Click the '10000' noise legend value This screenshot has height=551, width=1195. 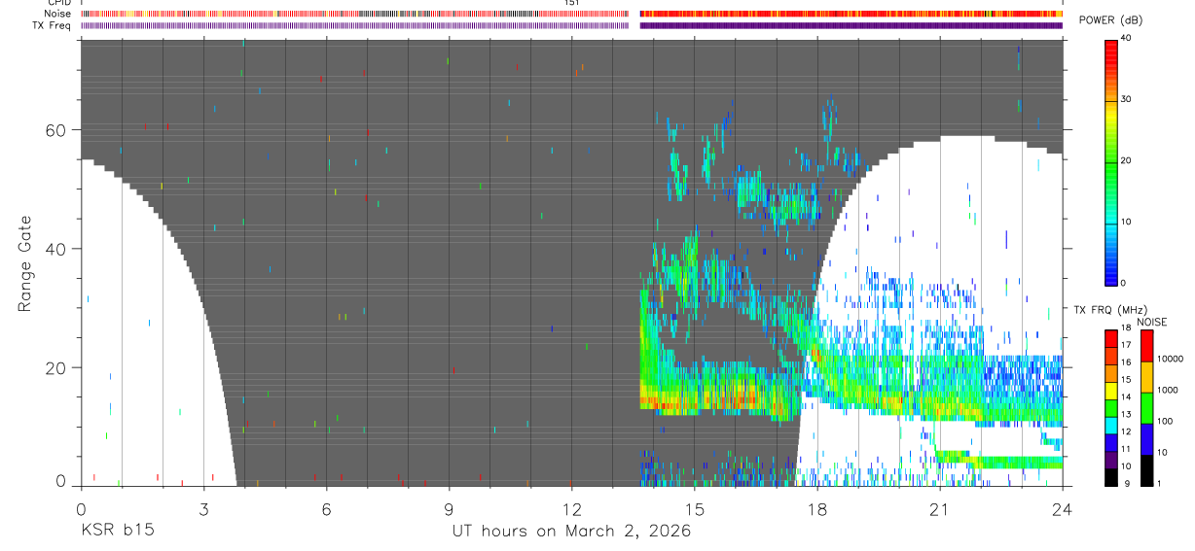(x=1170, y=359)
